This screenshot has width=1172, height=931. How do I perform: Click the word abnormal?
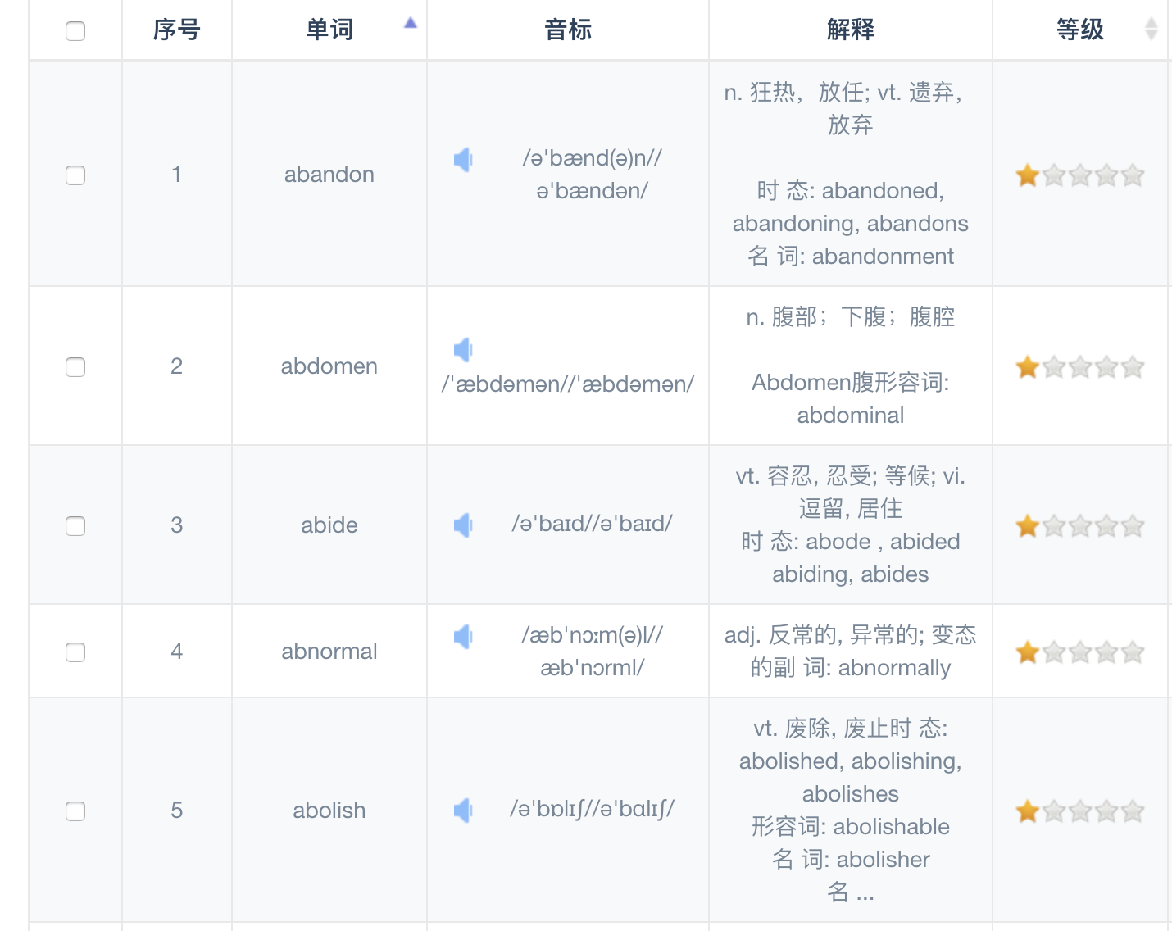point(329,652)
